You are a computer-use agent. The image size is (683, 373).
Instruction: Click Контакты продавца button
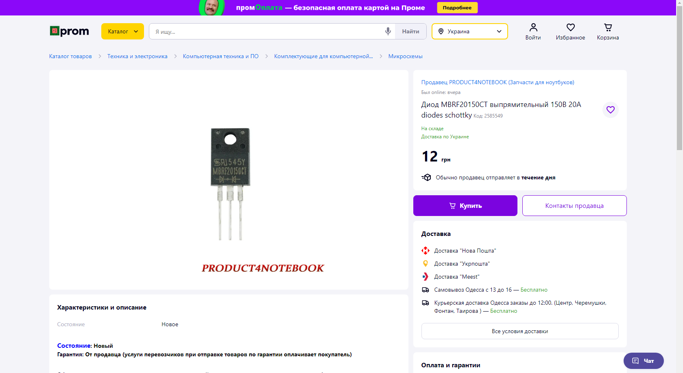click(x=574, y=206)
